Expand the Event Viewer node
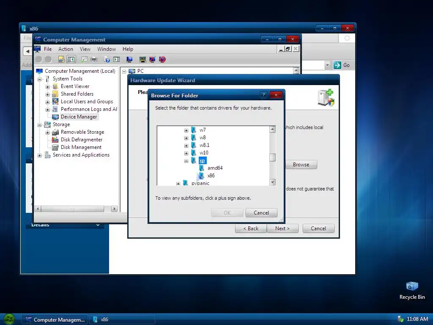This screenshot has height=325, width=433. [x=47, y=87]
